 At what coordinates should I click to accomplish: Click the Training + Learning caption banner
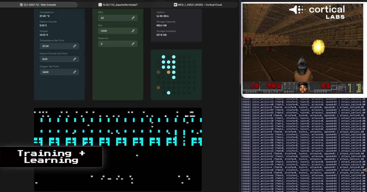[51, 157]
